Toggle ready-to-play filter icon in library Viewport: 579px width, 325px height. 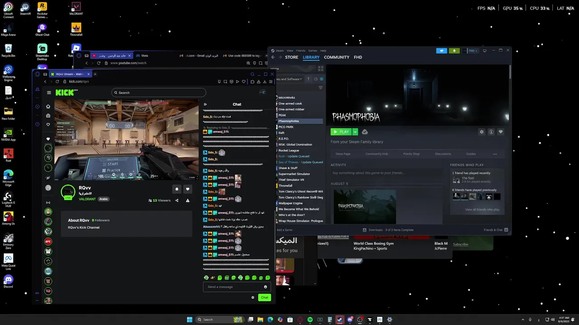pos(322,79)
